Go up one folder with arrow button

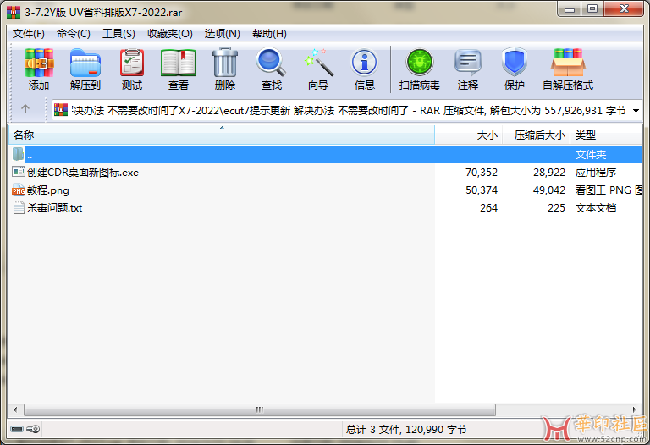(x=25, y=109)
